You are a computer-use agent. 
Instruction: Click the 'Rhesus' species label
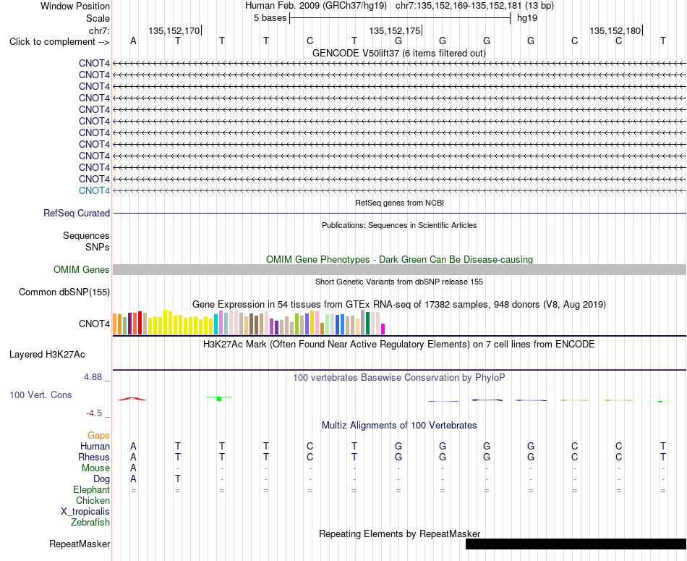click(94, 457)
